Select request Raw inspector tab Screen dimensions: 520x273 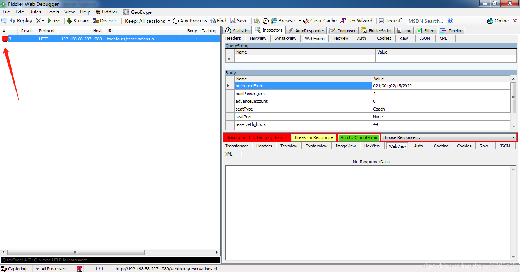click(403, 38)
